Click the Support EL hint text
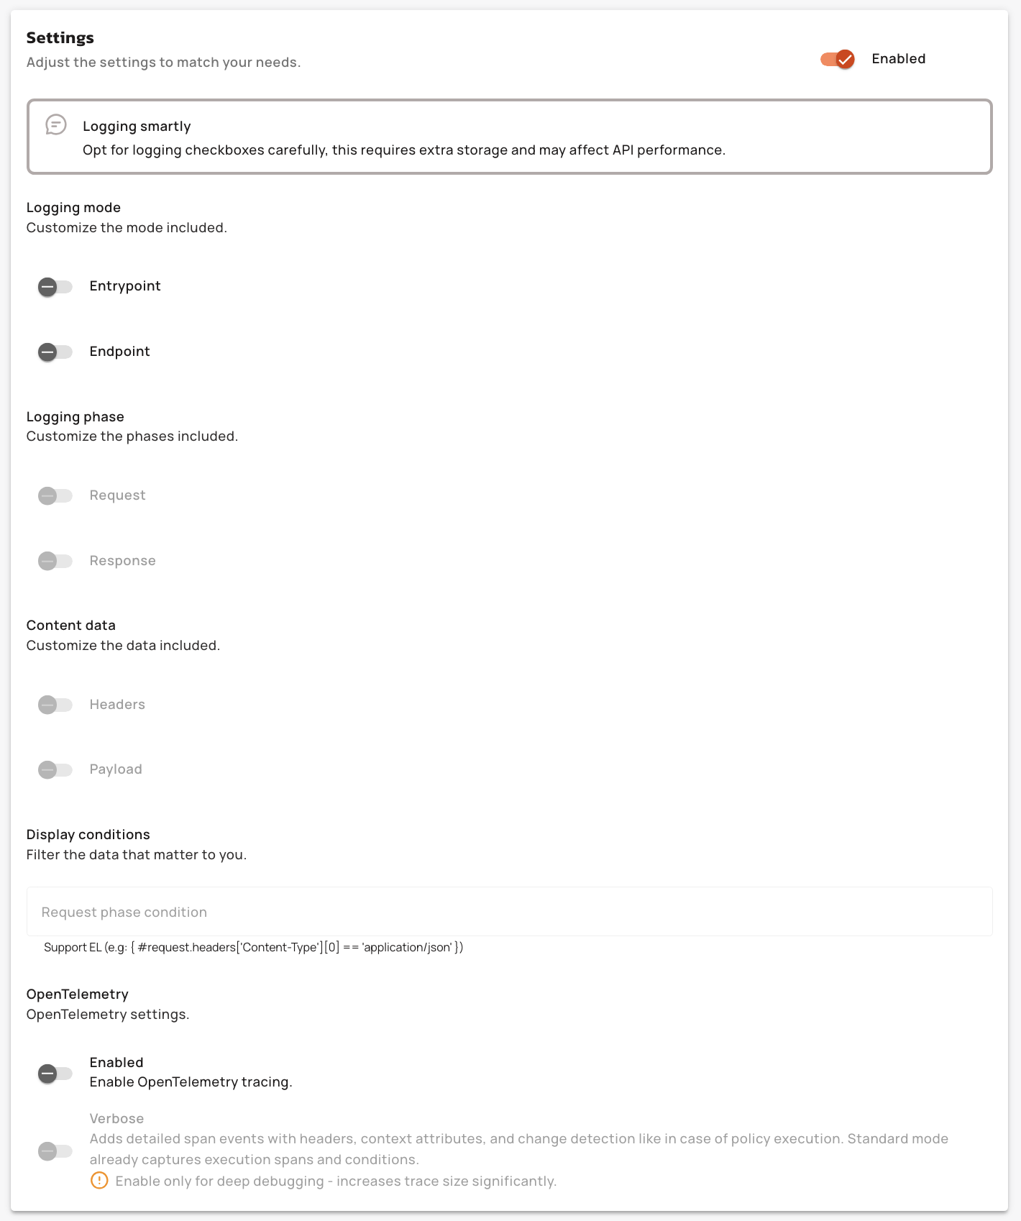This screenshot has width=1021, height=1221. click(253, 948)
